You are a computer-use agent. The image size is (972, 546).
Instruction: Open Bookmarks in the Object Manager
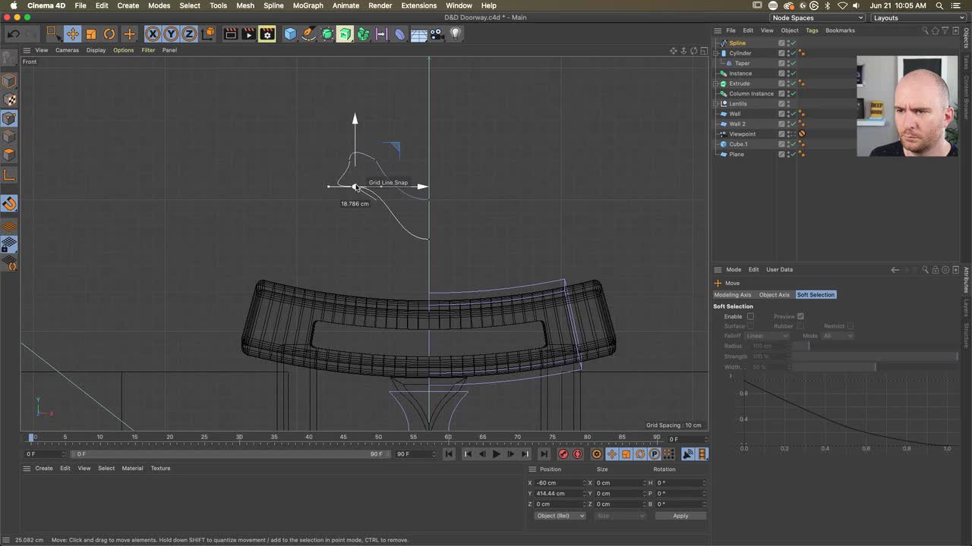(840, 30)
